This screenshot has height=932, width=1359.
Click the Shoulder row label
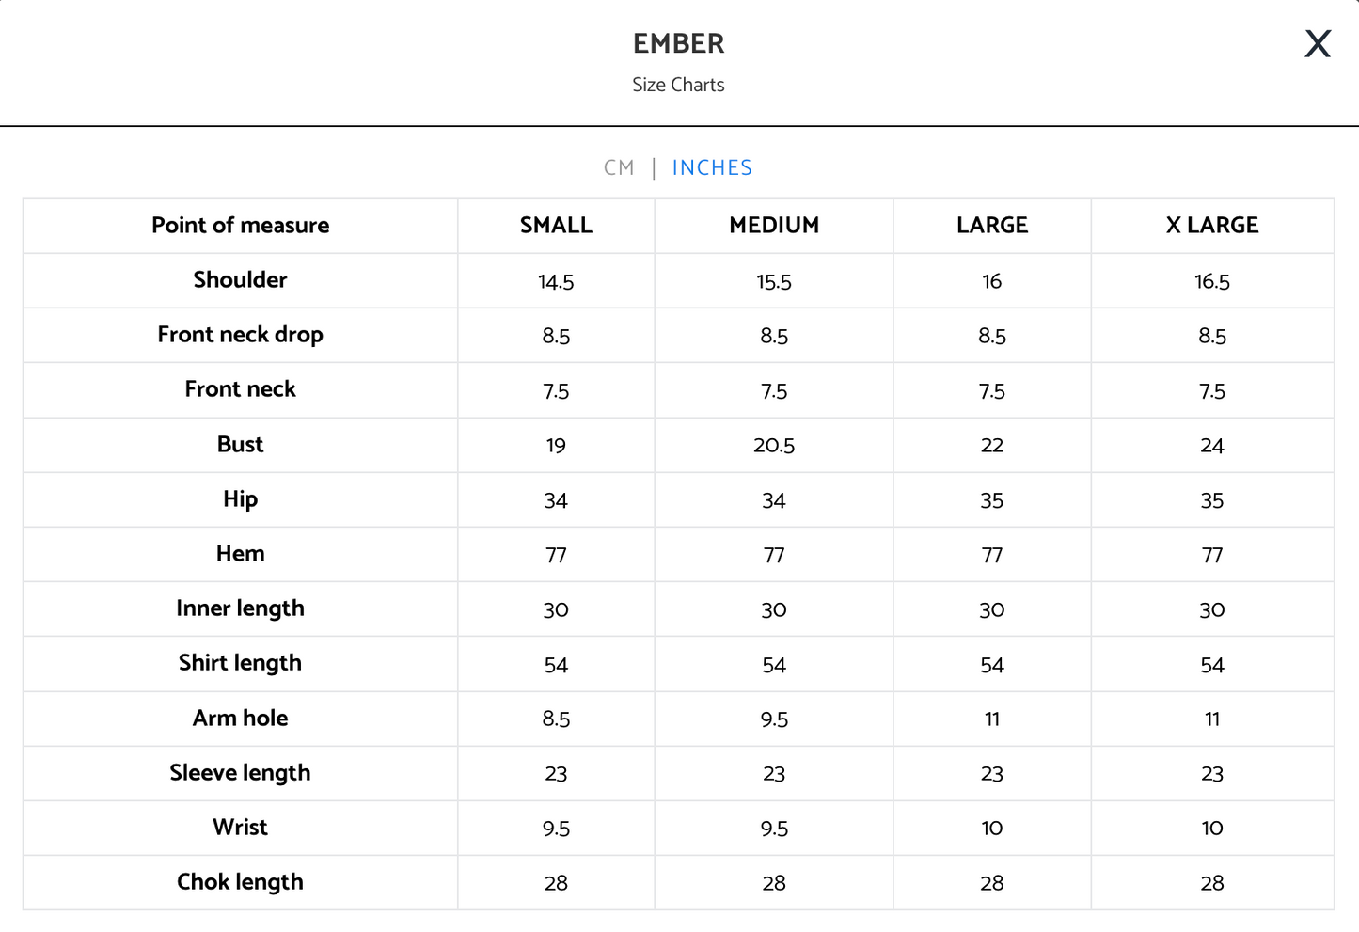point(241,280)
